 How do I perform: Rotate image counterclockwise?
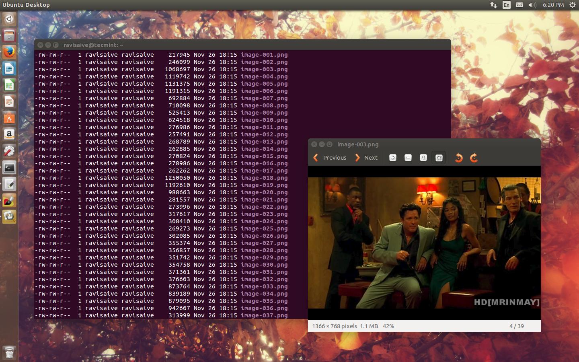pyautogui.click(x=459, y=158)
